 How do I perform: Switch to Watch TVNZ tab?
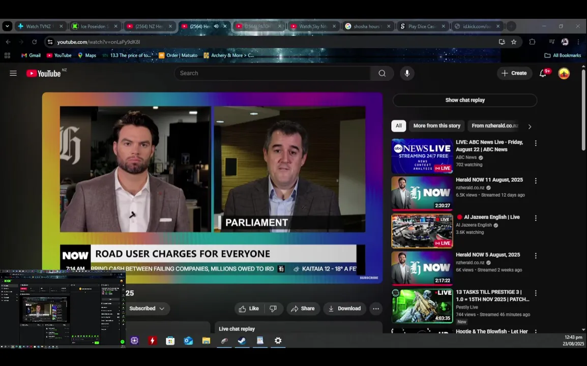[39, 26]
